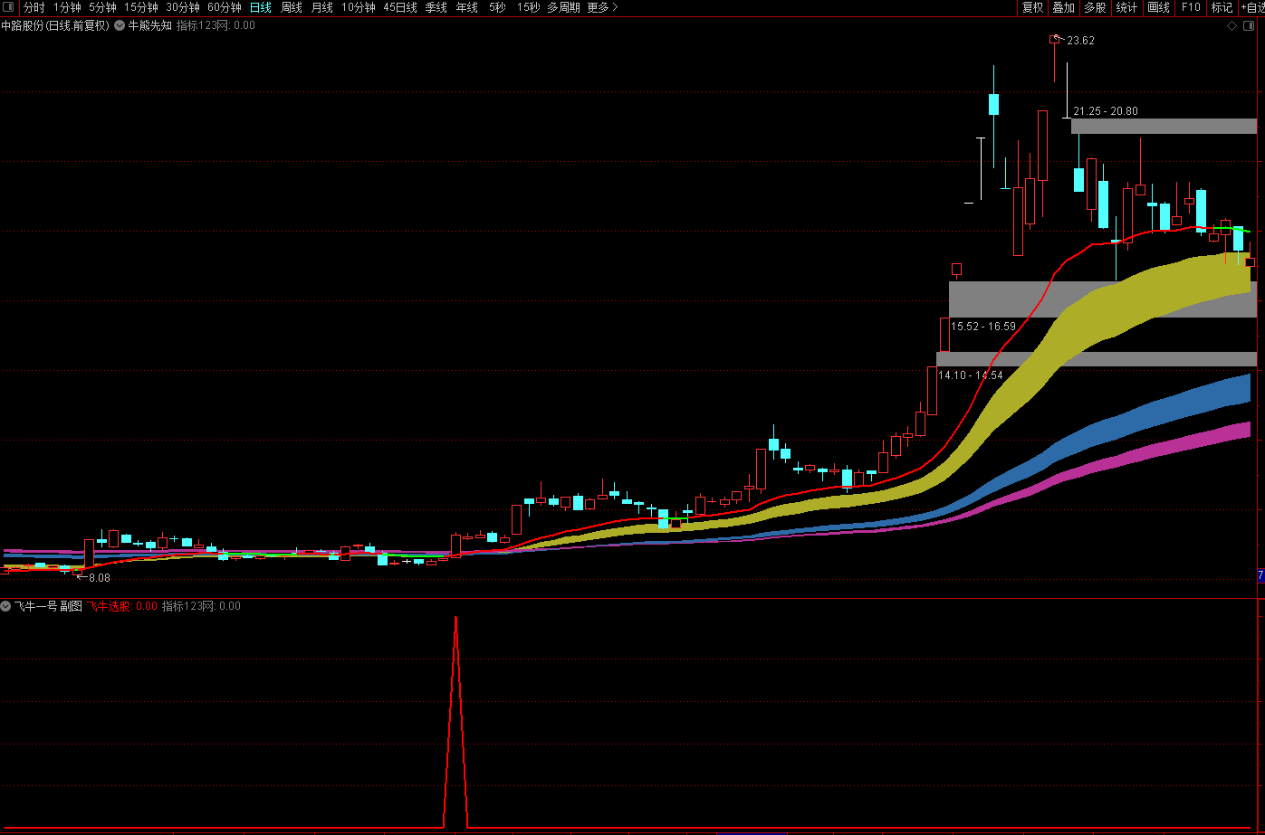This screenshot has height=835, width=1265.
Task: Click the 复权 adjustment button
Action: coord(1032,7)
